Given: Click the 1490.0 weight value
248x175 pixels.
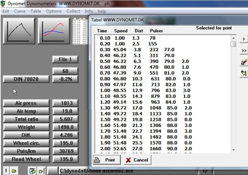Looking at the screenshot, I should pyautogui.click(x=65, y=127).
